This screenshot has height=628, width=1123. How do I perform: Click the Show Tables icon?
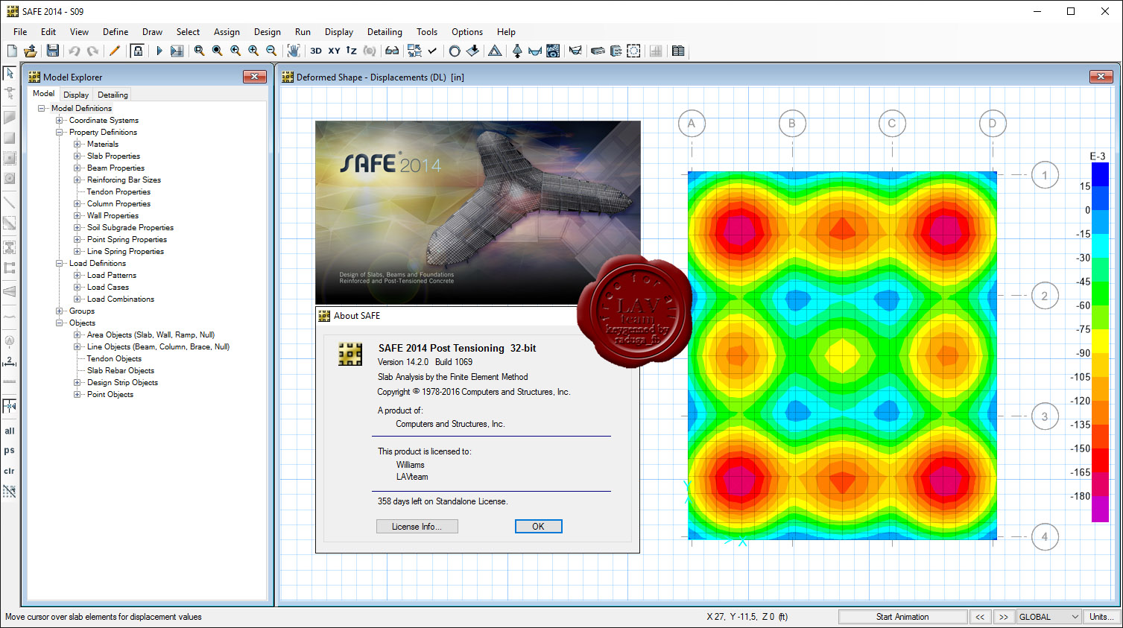click(678, 51)
